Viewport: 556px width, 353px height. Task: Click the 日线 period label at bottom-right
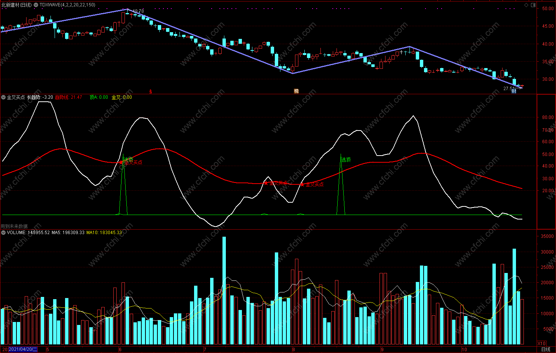tap(546, 350)
